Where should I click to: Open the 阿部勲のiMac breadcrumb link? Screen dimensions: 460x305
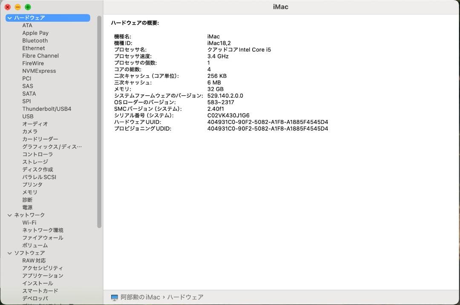[x=141, y=297]
